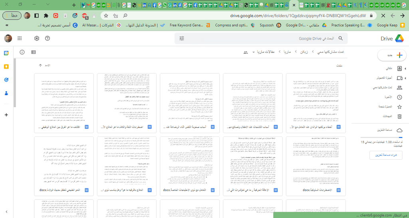The image size is (409, 218).
Task: Select النمو الطبيعي للطفل حديث الولادة.docx file
Action: point(64,166)
